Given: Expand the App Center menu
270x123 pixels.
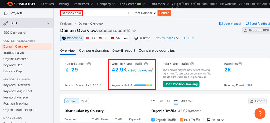Looking at the screenshot, I should [132, 4].
